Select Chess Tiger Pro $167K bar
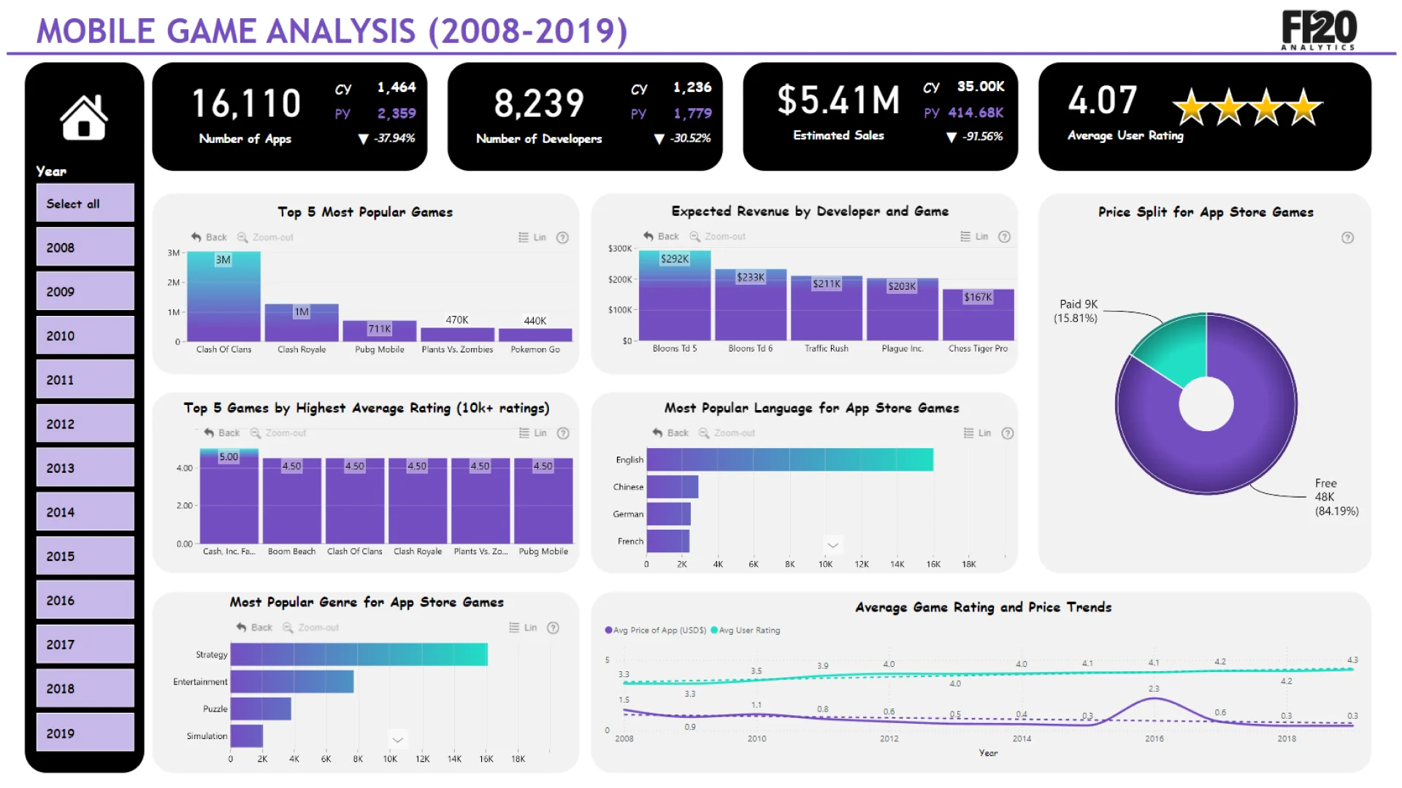The image size is (1402, 788). [978, 314]
